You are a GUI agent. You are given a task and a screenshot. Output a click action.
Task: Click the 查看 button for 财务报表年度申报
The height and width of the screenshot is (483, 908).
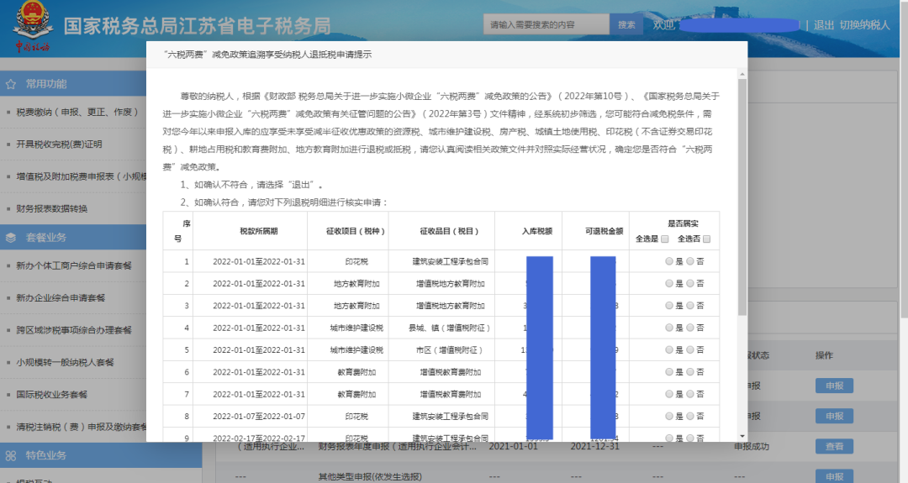(x=835, y=447)
